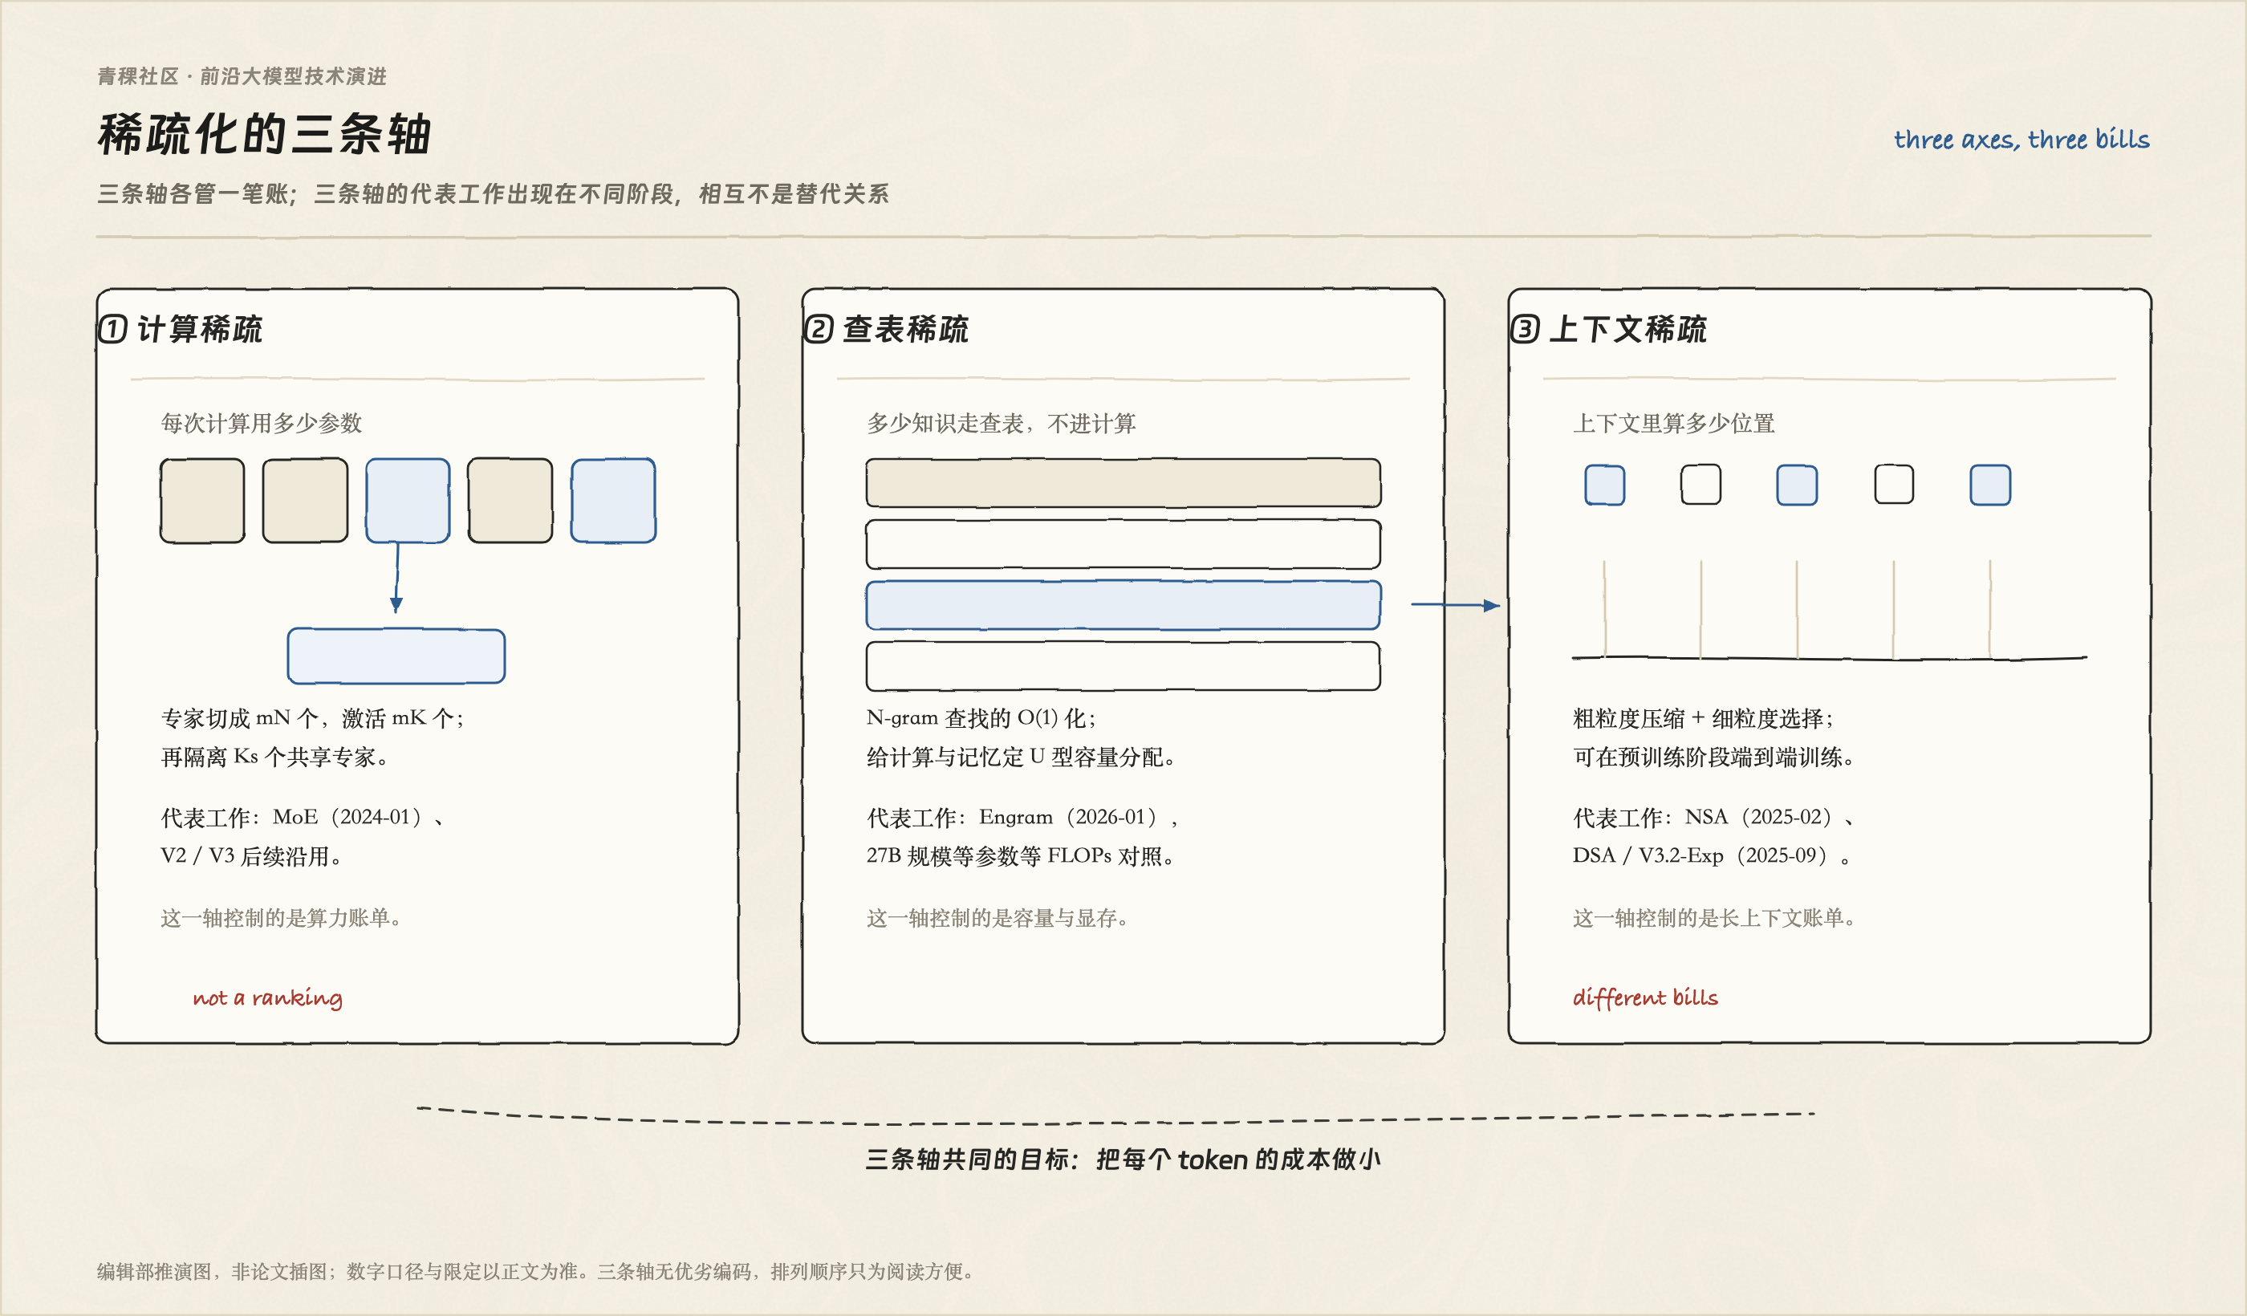Click the downward arrow under the expert boxes
The height and width of the screenshot is (1316, 2247).
[x=396, y=577]
